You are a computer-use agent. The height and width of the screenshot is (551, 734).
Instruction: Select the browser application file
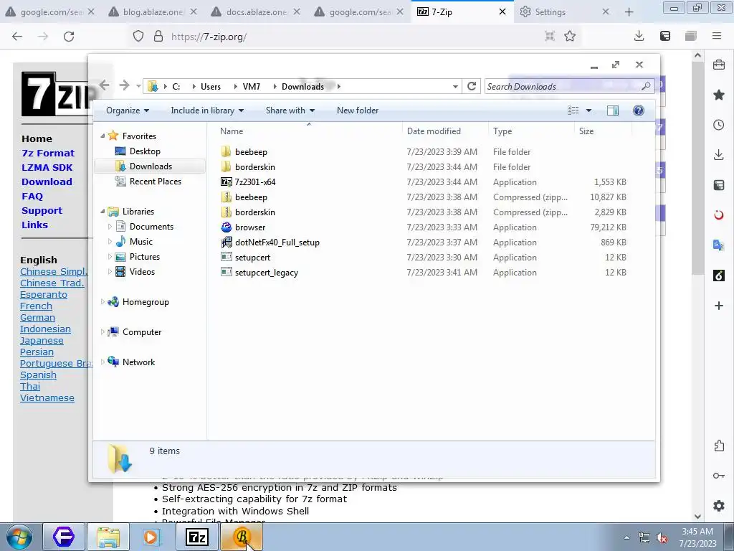pyautogui.click(x=250, y=227)
